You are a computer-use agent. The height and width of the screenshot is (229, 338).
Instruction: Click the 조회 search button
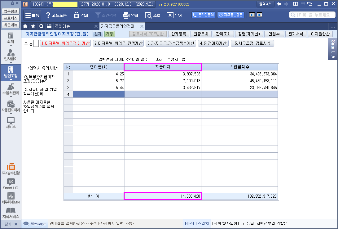click(x=153, y=15)
